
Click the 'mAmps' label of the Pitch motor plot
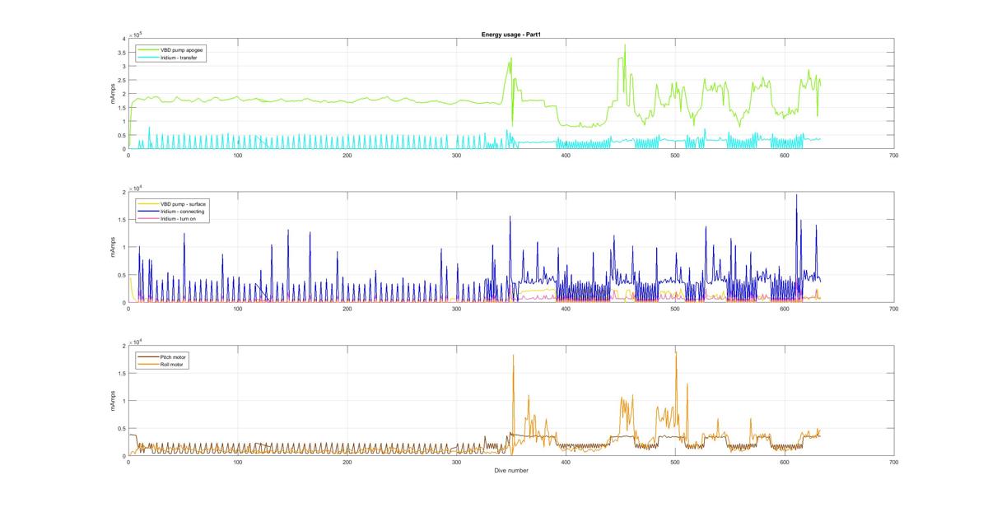(113, 401)
